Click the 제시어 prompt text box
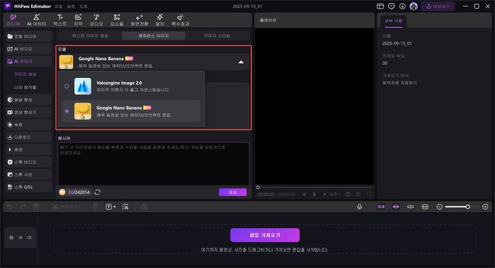 click(x=153, y=164)
